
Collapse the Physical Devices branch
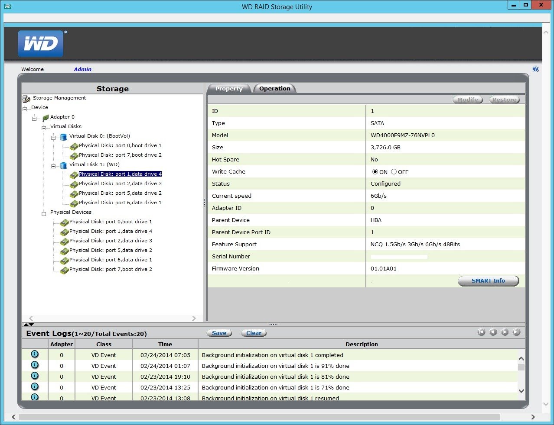(44, 213)
